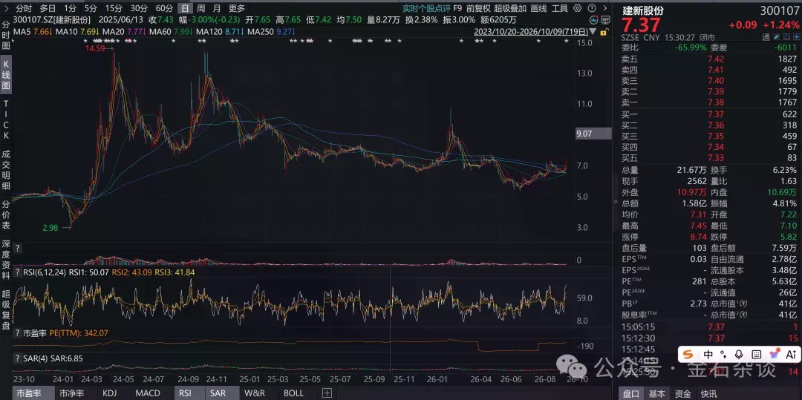Click the 市盈率 indicator help question mark

tap(17, 333)
